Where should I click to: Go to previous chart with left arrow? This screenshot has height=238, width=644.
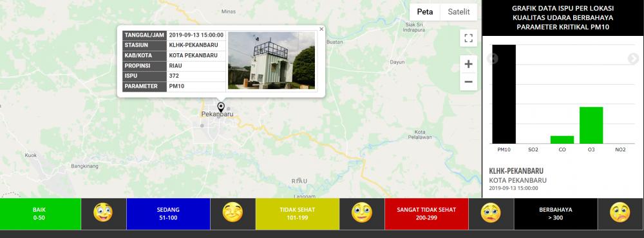(x=493, y=58)
